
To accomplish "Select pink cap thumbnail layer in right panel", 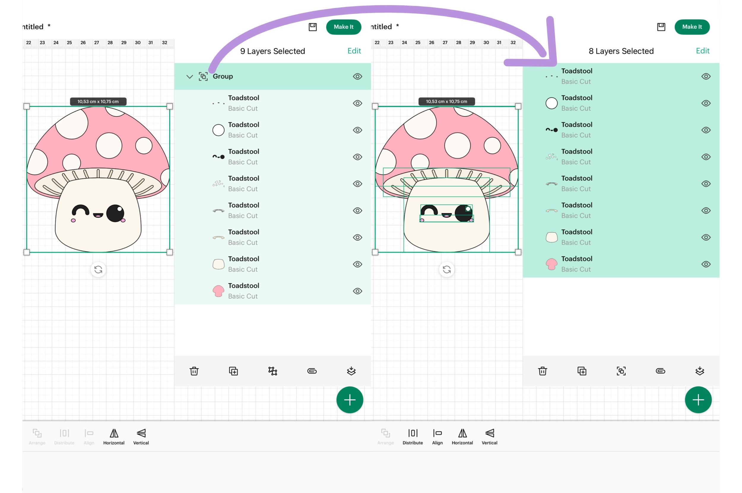I will 551,264.
